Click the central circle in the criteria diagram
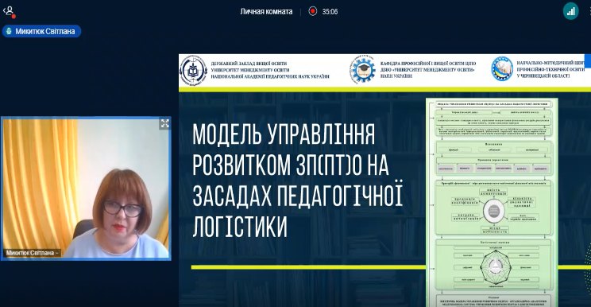The image size is (591, 307). click(494, 212)
